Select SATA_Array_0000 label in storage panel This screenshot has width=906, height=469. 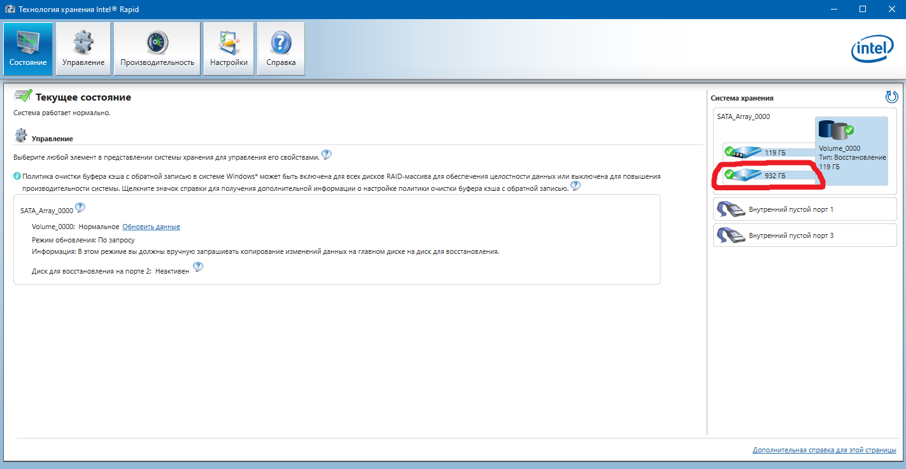pos(744,116)
